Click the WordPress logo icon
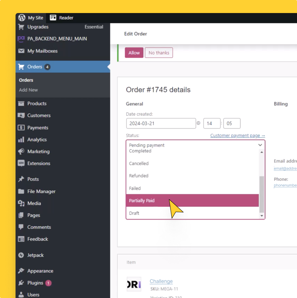This screenshot has width=297, height=298. click(22, 18)
